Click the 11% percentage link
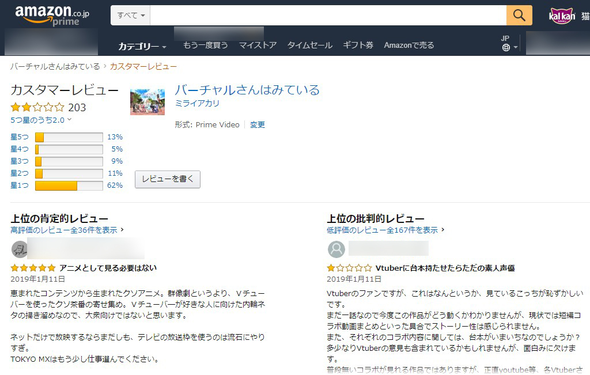Screen dimensions: 590x375 coord(115,173)
